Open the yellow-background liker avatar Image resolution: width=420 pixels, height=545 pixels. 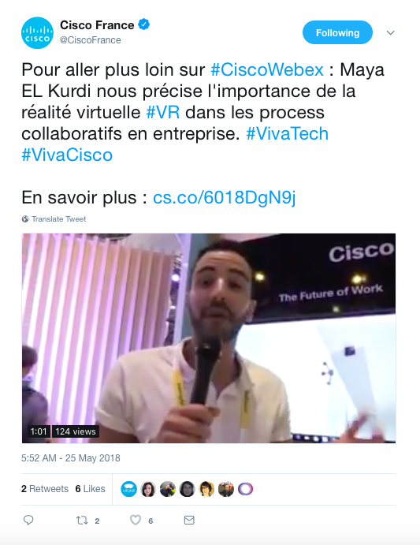click(206, 489)
